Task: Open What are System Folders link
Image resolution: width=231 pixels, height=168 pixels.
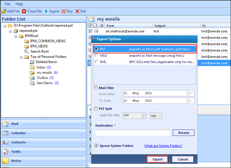Action: (x=163, y=146)
